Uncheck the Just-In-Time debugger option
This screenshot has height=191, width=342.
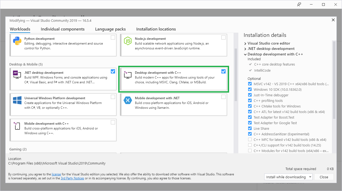[x=250, y=95]
